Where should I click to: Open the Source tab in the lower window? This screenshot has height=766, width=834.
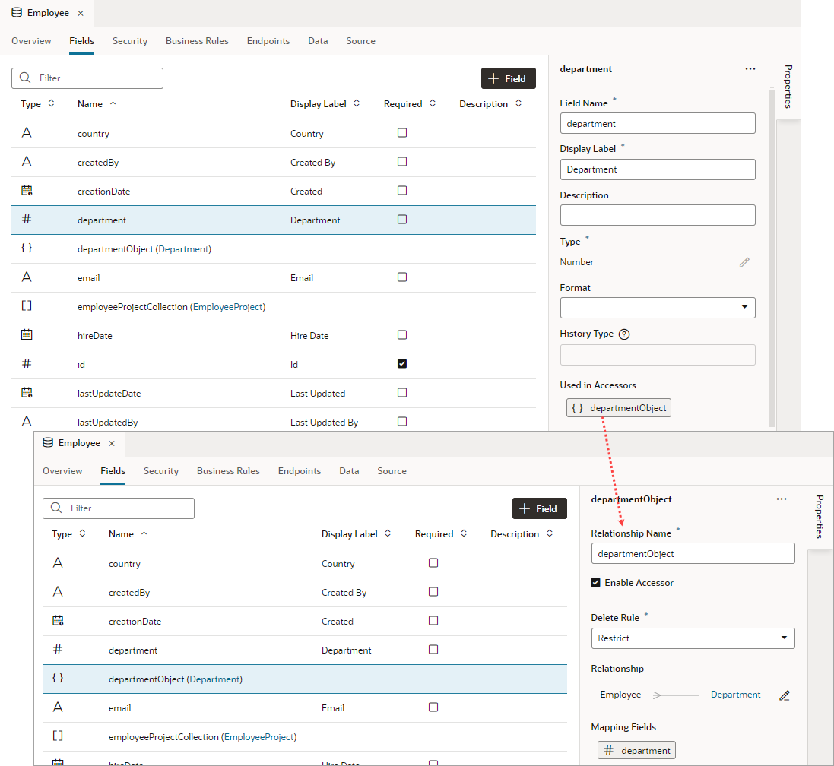[392, 471]
